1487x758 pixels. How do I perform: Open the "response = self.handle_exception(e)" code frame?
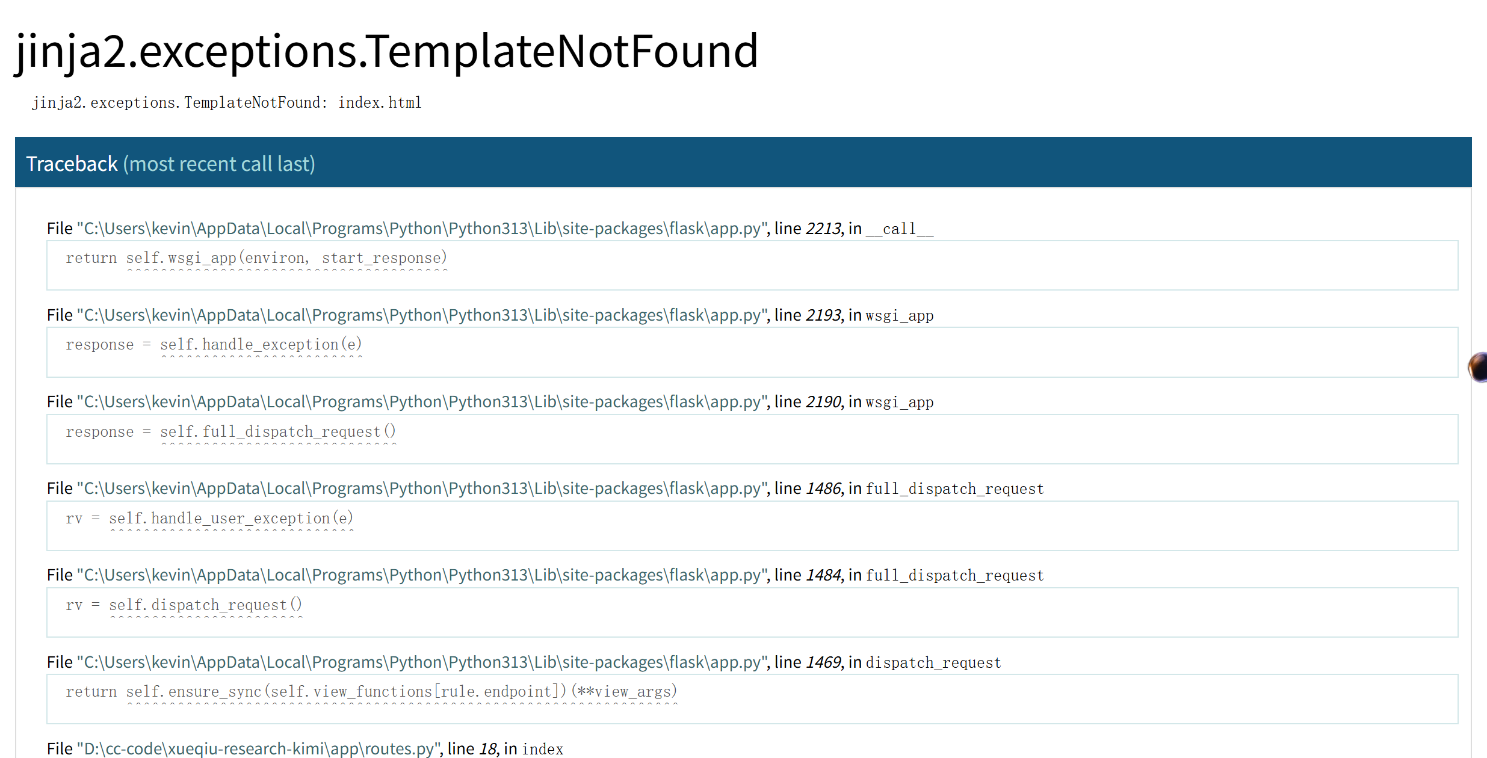point(214,345)
